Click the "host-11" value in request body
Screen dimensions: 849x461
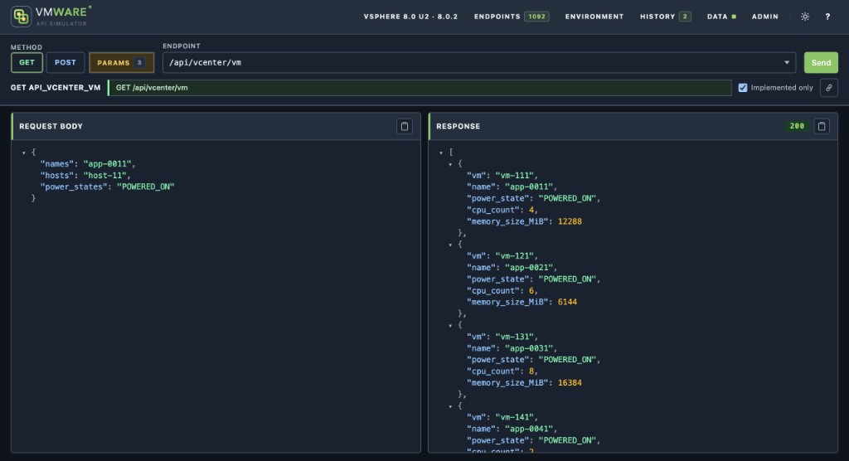click(104, 176)
